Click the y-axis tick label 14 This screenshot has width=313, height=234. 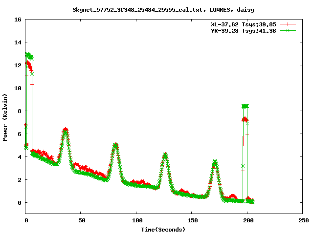[18, 42]
